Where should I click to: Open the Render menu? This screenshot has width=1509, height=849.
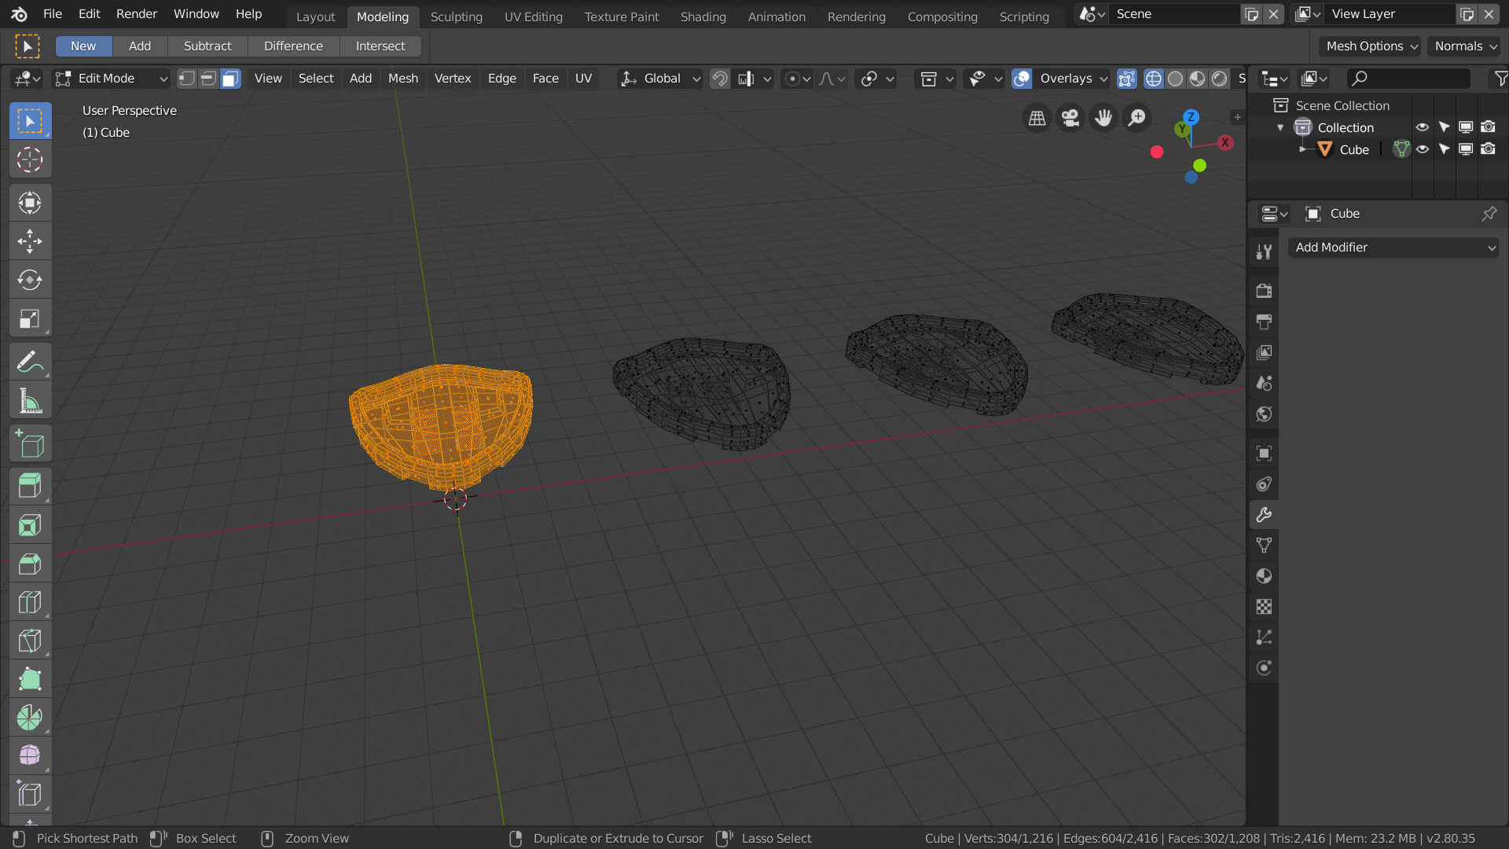[137, 14]
